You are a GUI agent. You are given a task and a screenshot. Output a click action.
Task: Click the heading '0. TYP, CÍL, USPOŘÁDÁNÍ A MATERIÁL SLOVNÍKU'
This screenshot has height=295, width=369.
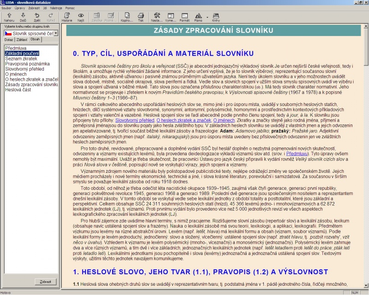(x=163, y=53)
